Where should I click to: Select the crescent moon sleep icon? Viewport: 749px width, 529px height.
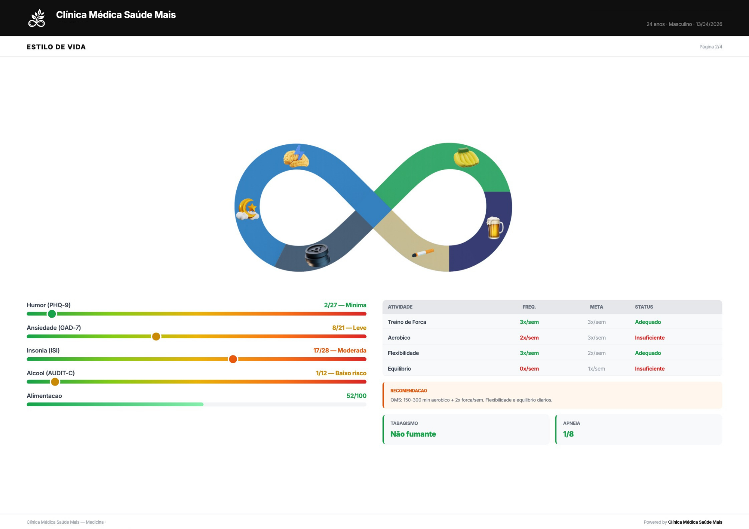pyautogui.click(x=248, y=209)
